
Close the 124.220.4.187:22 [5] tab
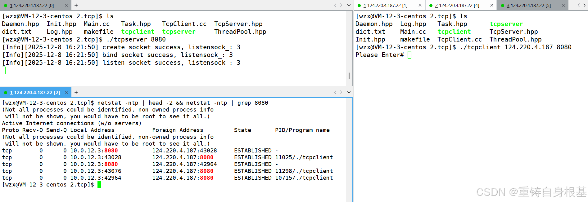pyautogui.click(x=563, y=5)
